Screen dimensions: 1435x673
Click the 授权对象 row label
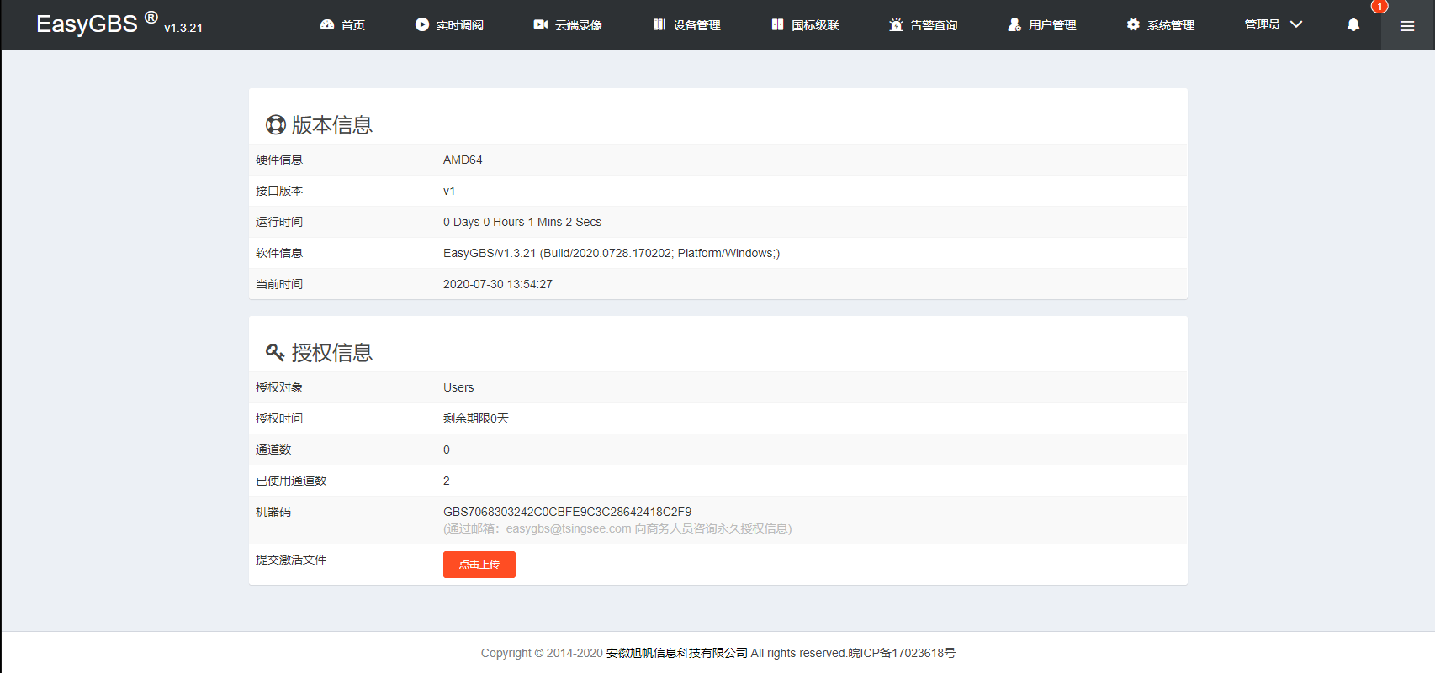(x=279, y=387)
